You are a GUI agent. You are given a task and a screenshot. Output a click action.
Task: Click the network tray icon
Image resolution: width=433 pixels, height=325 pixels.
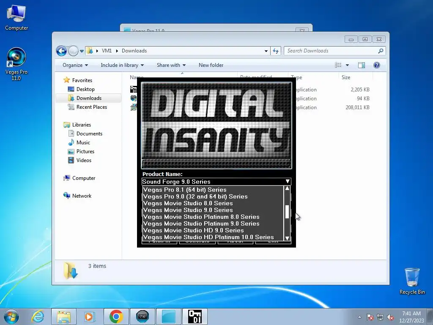[380, 317]
